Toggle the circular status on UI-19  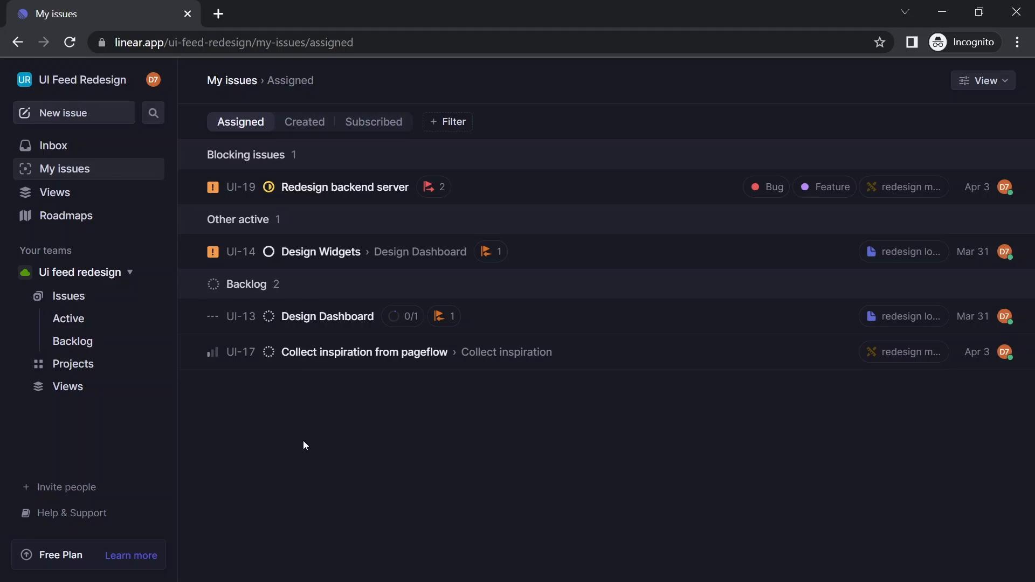click(268, 187)
